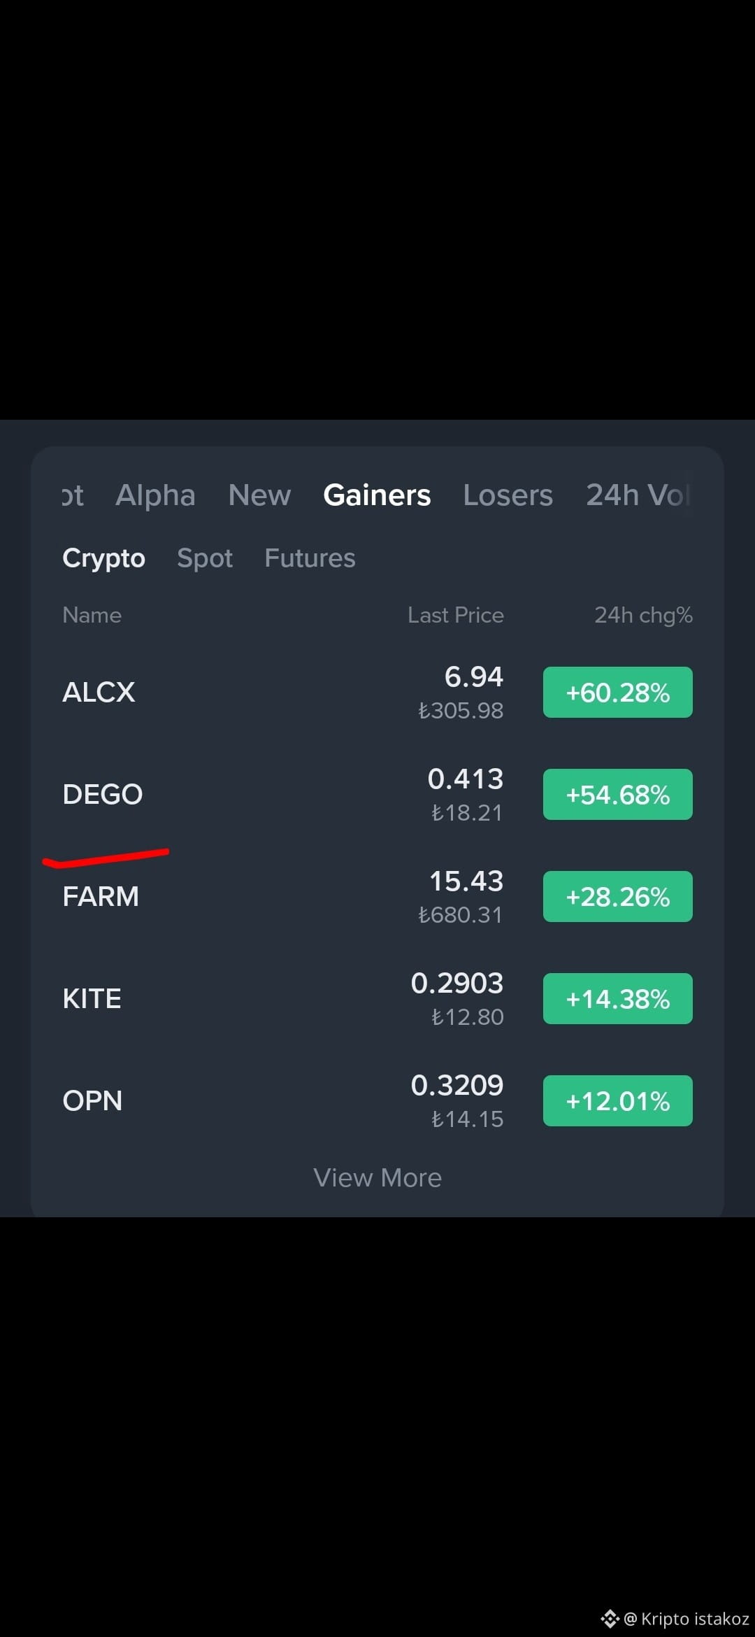Tap the +60.28% change badge
755x1637 pixels.
[618, 693]
